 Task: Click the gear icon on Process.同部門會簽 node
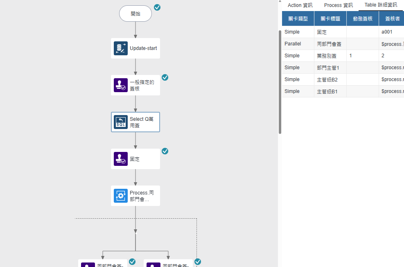(x=120, y=196)
